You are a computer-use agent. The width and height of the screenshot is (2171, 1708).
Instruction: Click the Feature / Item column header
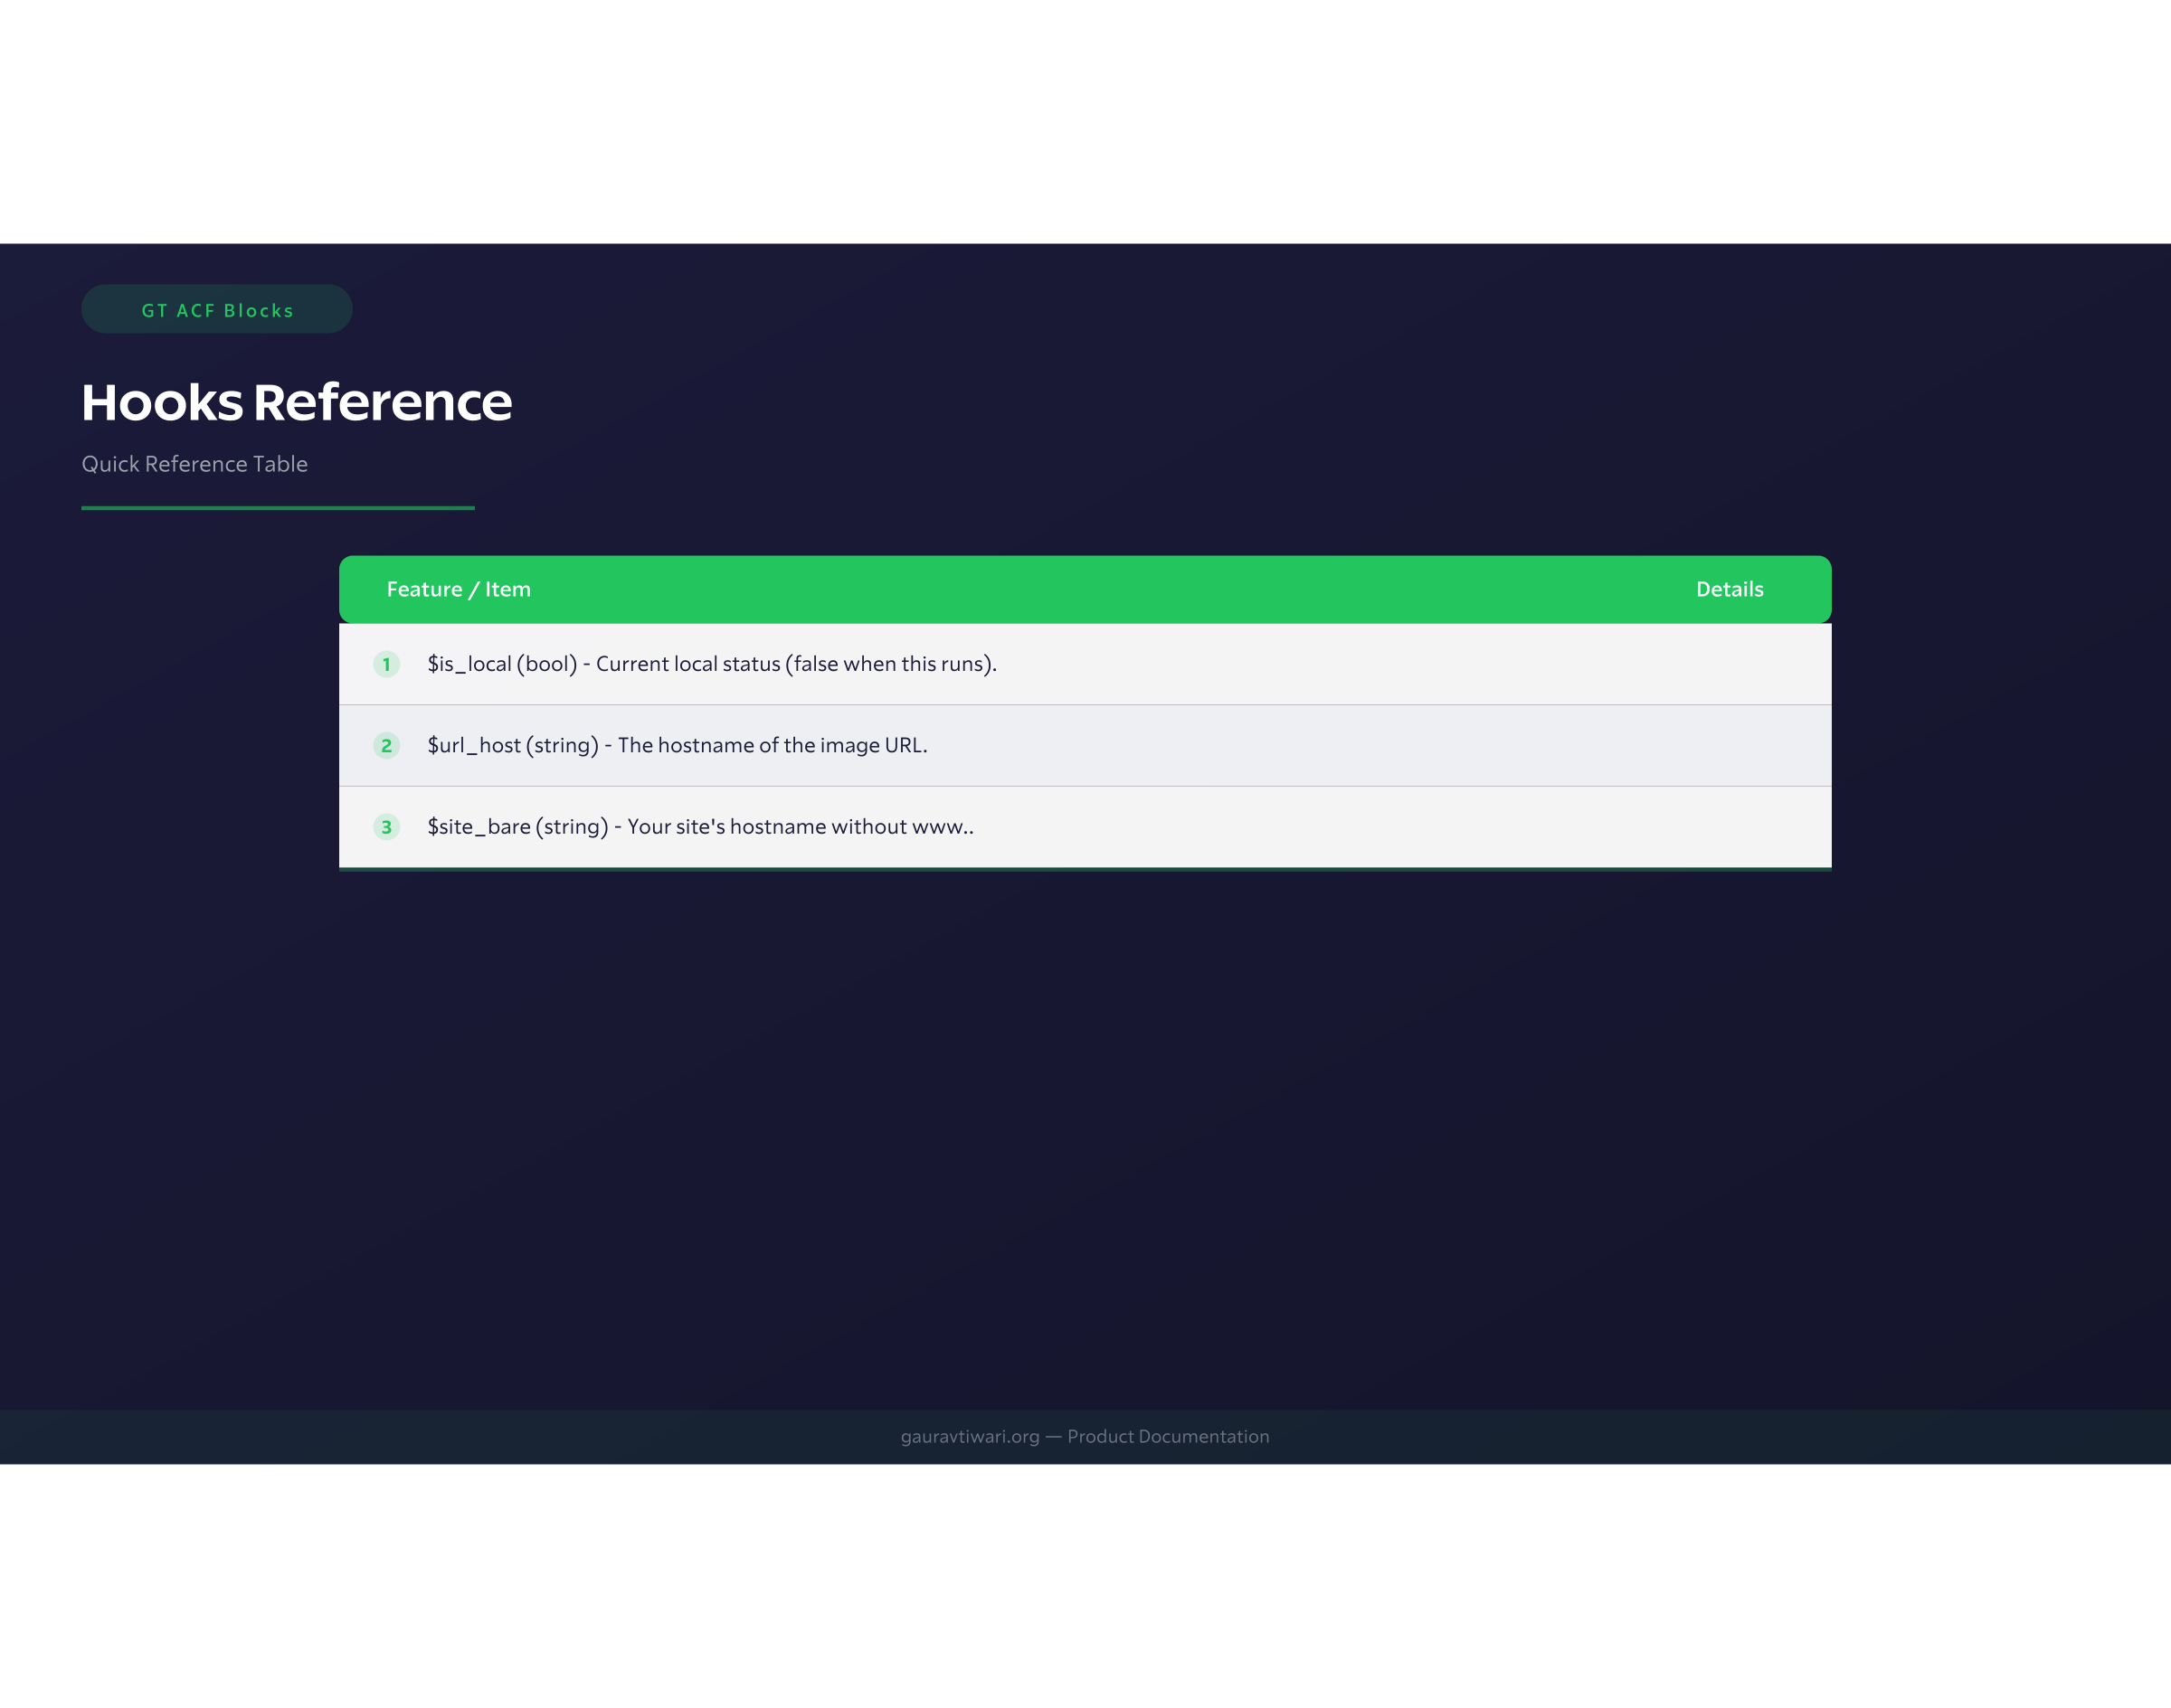point(459,590)
